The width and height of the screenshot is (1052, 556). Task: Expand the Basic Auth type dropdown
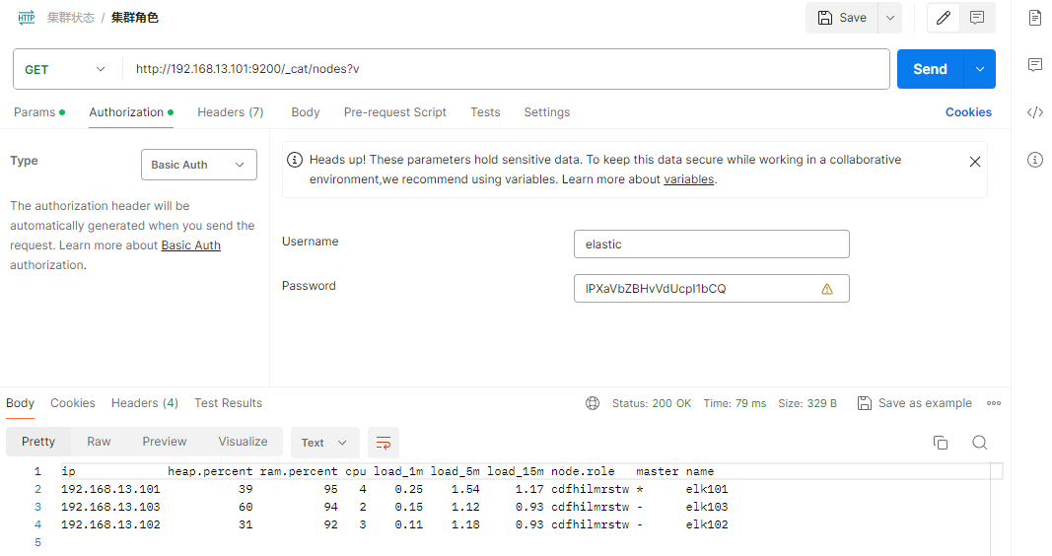click(x=198, y=165)
